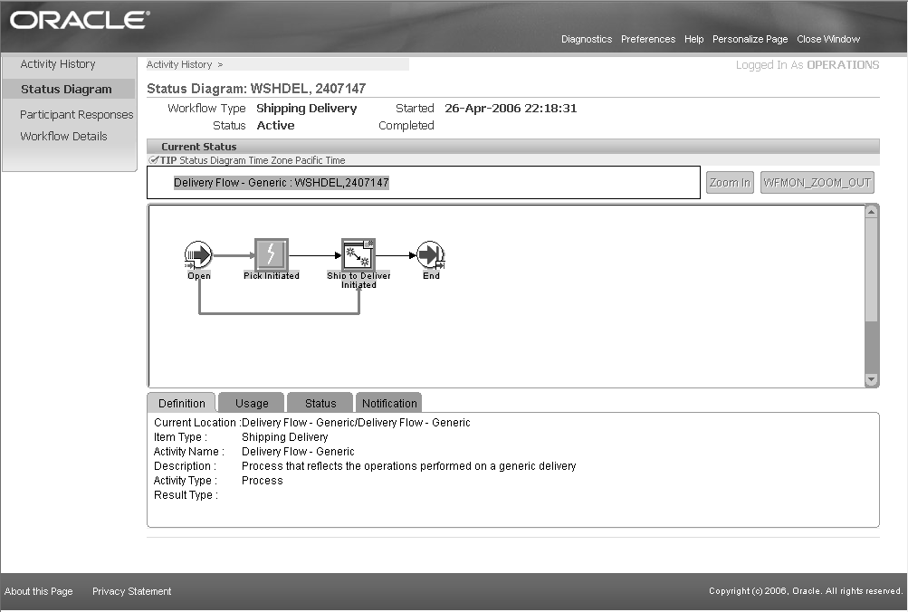Open Activity History in the sidebar
Screen dimensions: 908x612
pyautogui.click(x=58, y=64)
